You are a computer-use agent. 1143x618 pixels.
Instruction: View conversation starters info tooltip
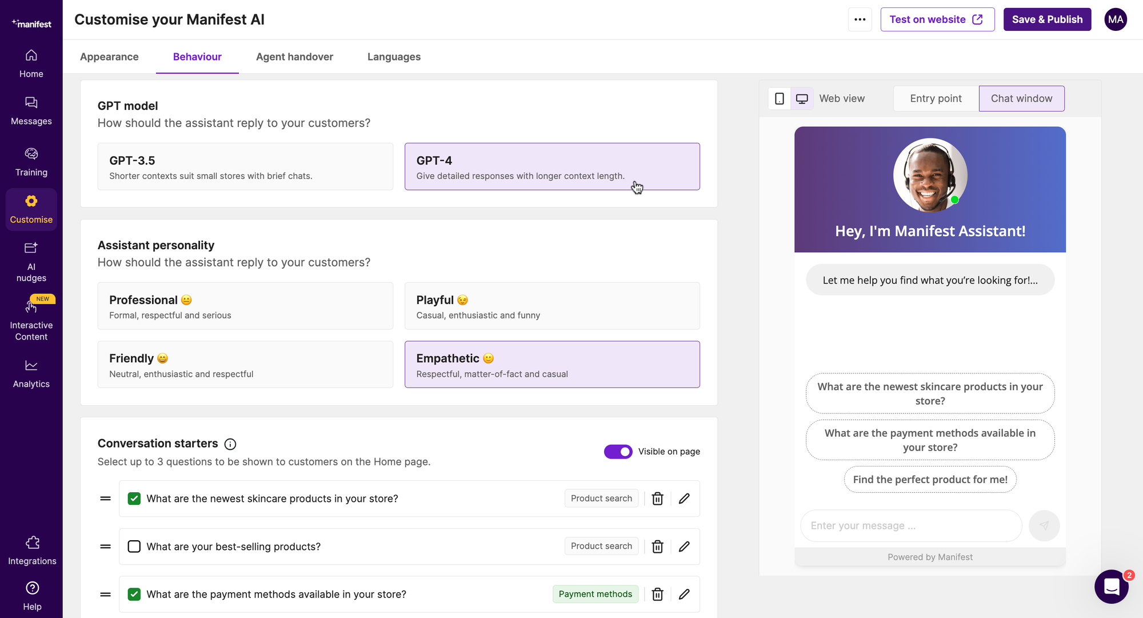[230, 444]
